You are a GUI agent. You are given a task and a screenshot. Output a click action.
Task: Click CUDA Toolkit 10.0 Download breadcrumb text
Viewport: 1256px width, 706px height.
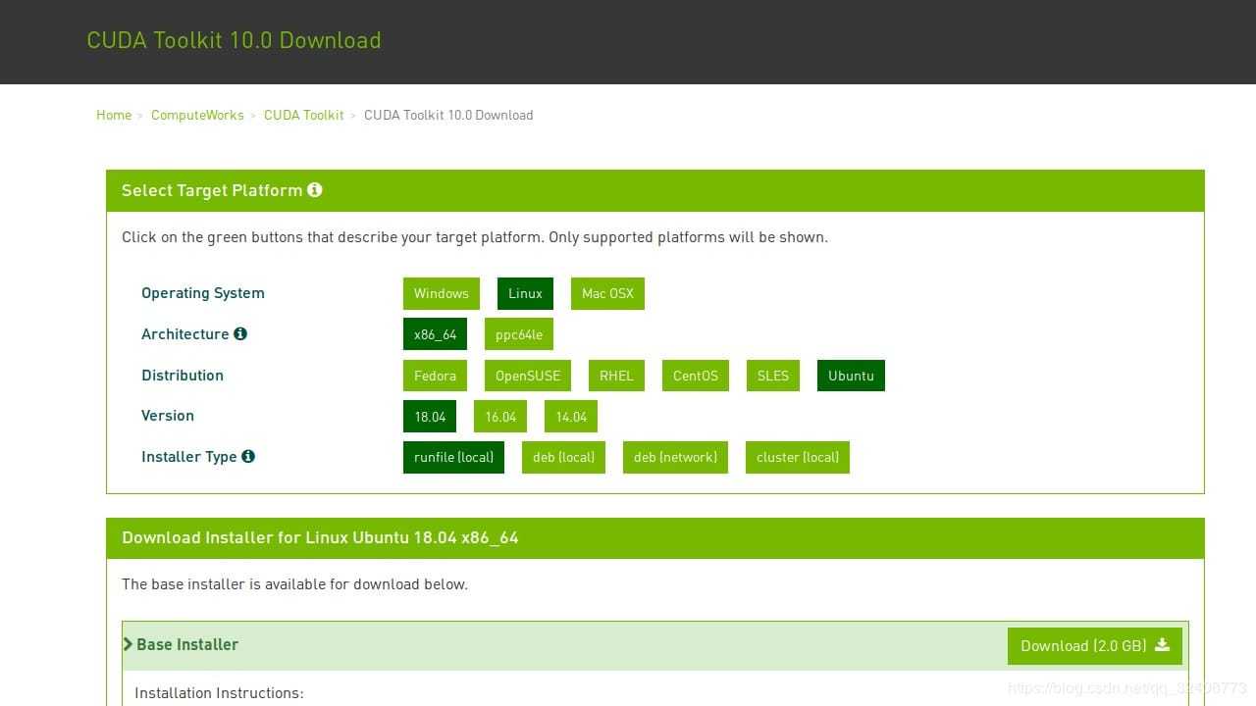448,115
